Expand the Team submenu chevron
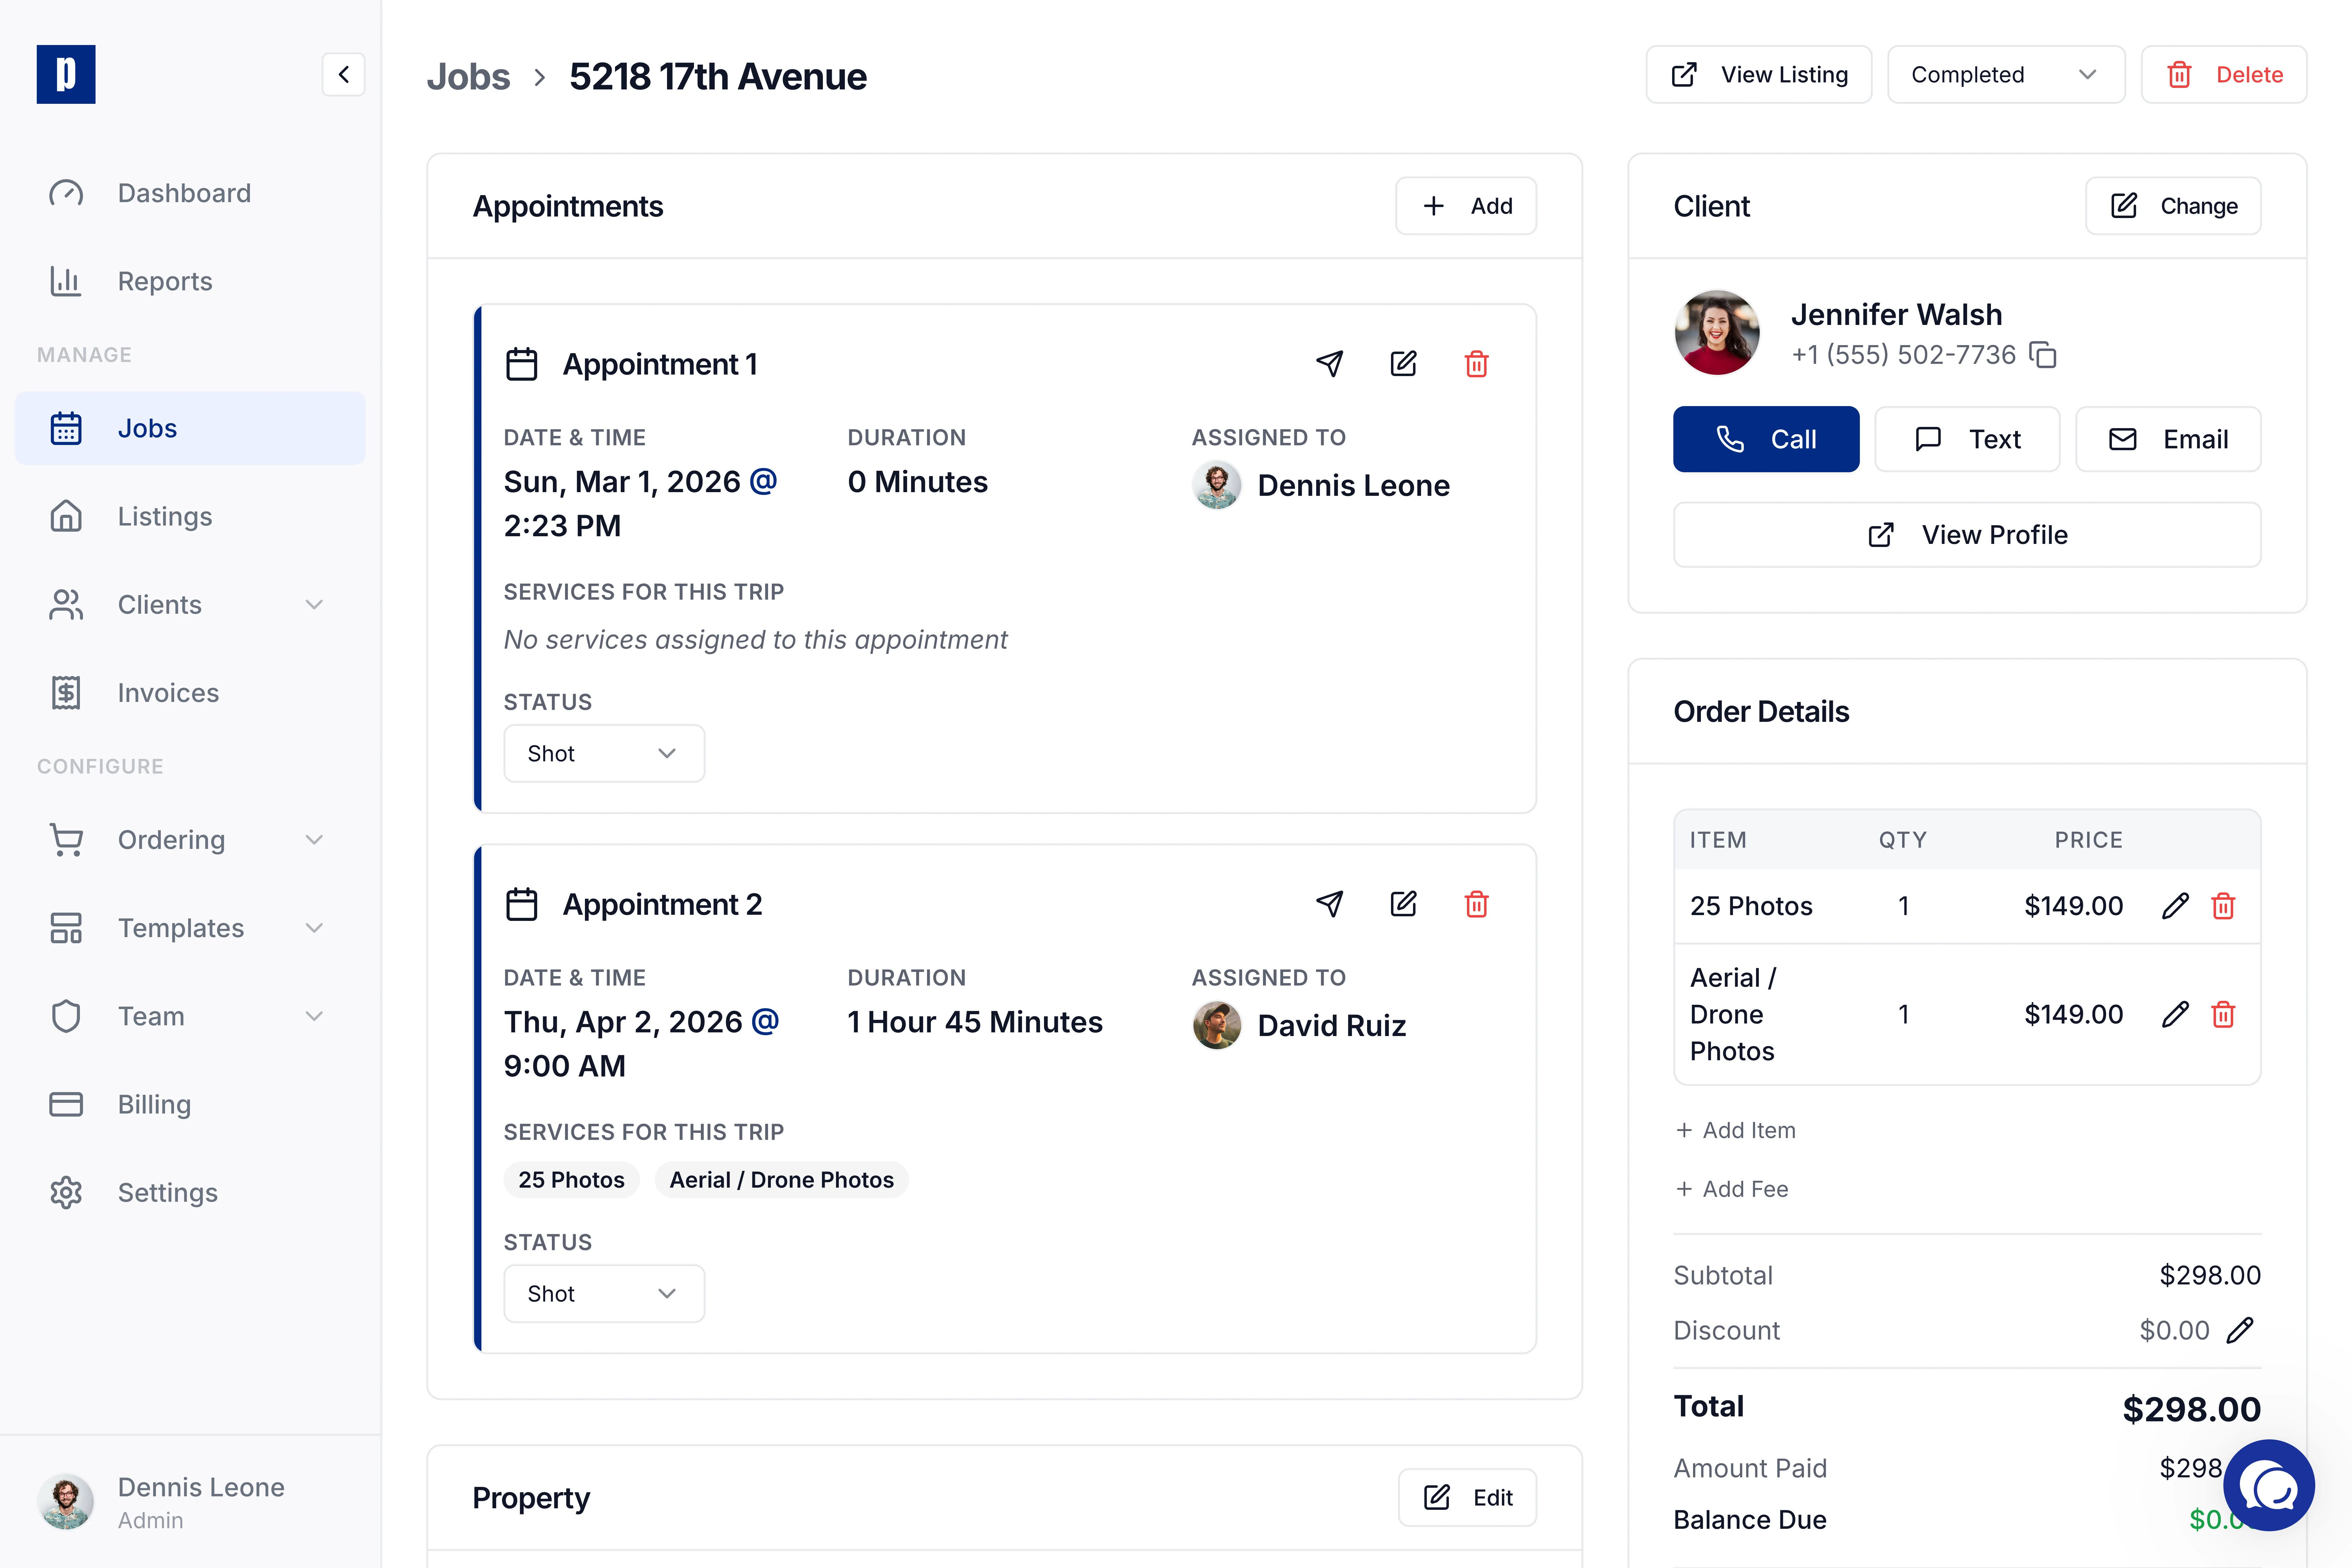The height and width of the screenshot is (1568, 2352). [314, 1016]
